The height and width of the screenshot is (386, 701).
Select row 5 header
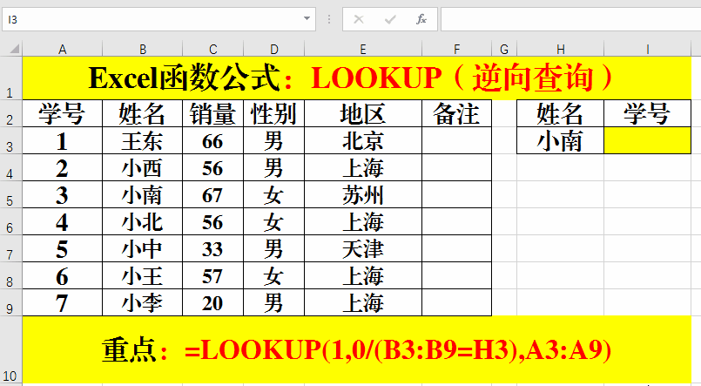pos(10,194)
